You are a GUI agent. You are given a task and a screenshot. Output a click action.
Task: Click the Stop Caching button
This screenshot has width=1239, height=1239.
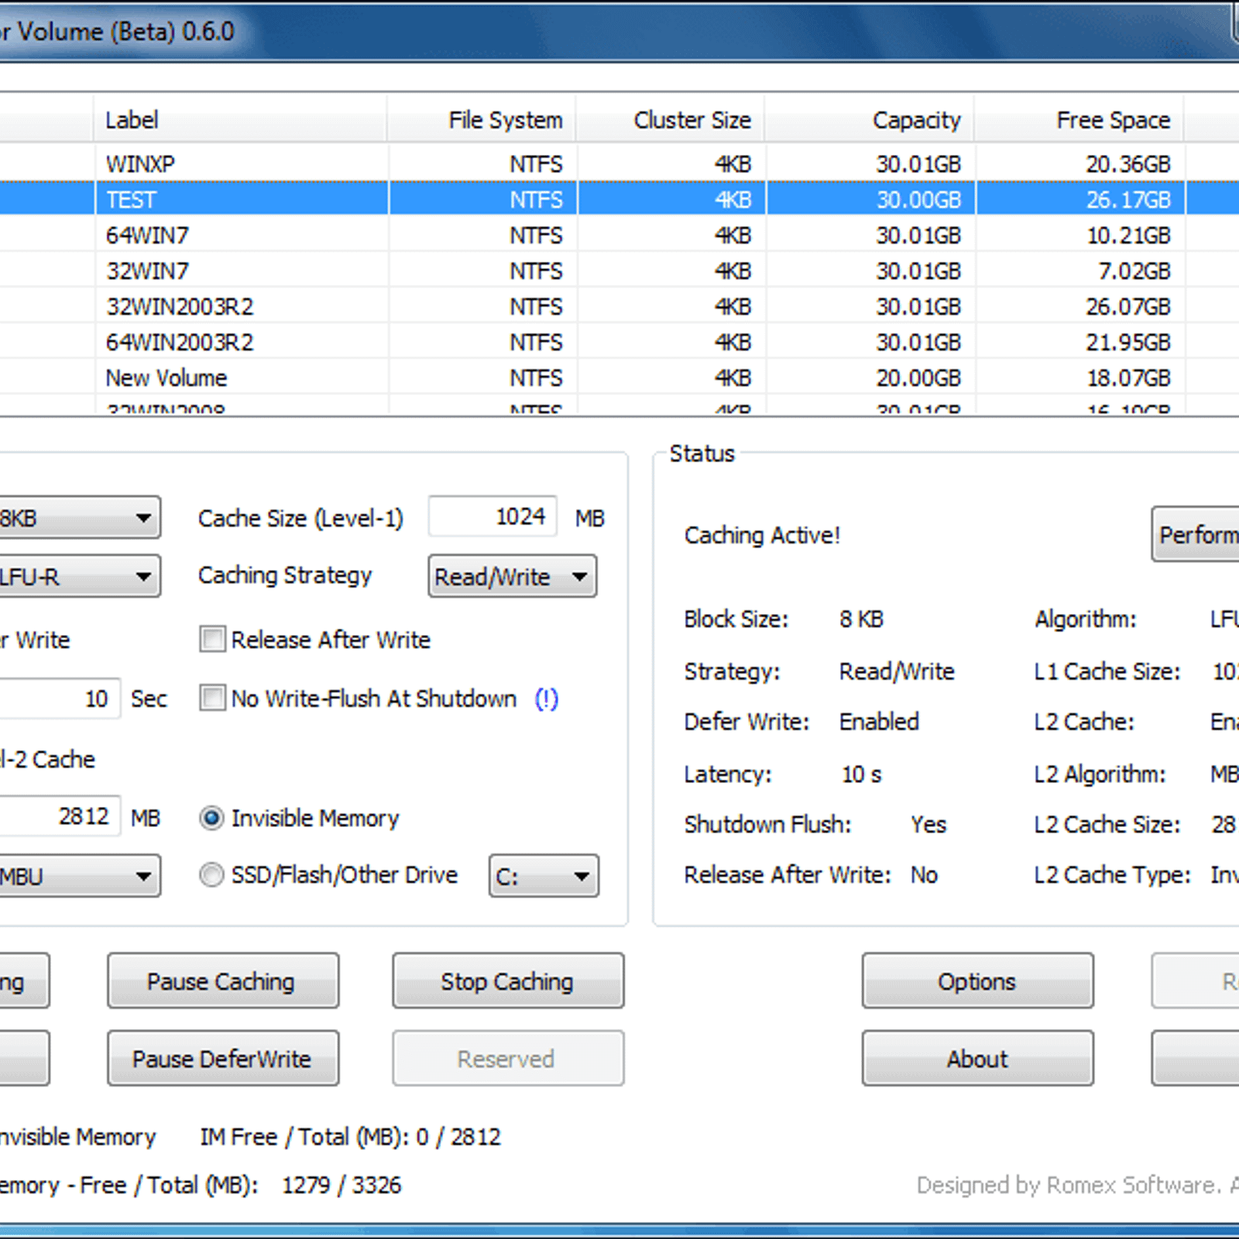(508, 980)
